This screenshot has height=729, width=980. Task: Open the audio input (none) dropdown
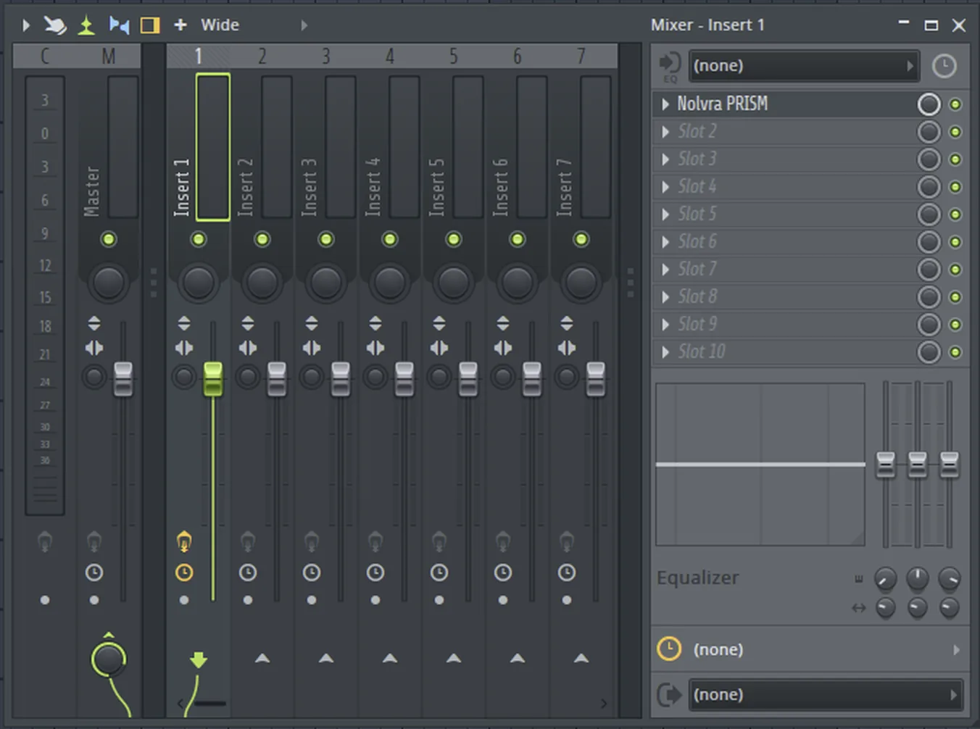point(803,66)
